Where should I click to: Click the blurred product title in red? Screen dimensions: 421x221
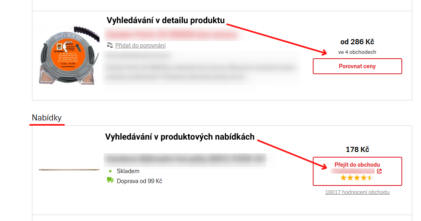(172, 35)
